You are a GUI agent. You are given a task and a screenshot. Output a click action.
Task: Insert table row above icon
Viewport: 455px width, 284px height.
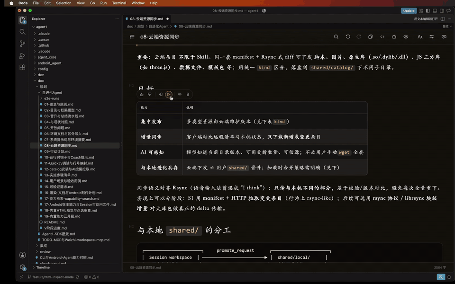tap(142, 94)
